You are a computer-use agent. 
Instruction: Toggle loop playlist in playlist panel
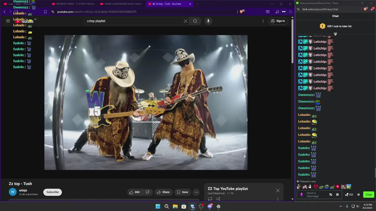210,199
